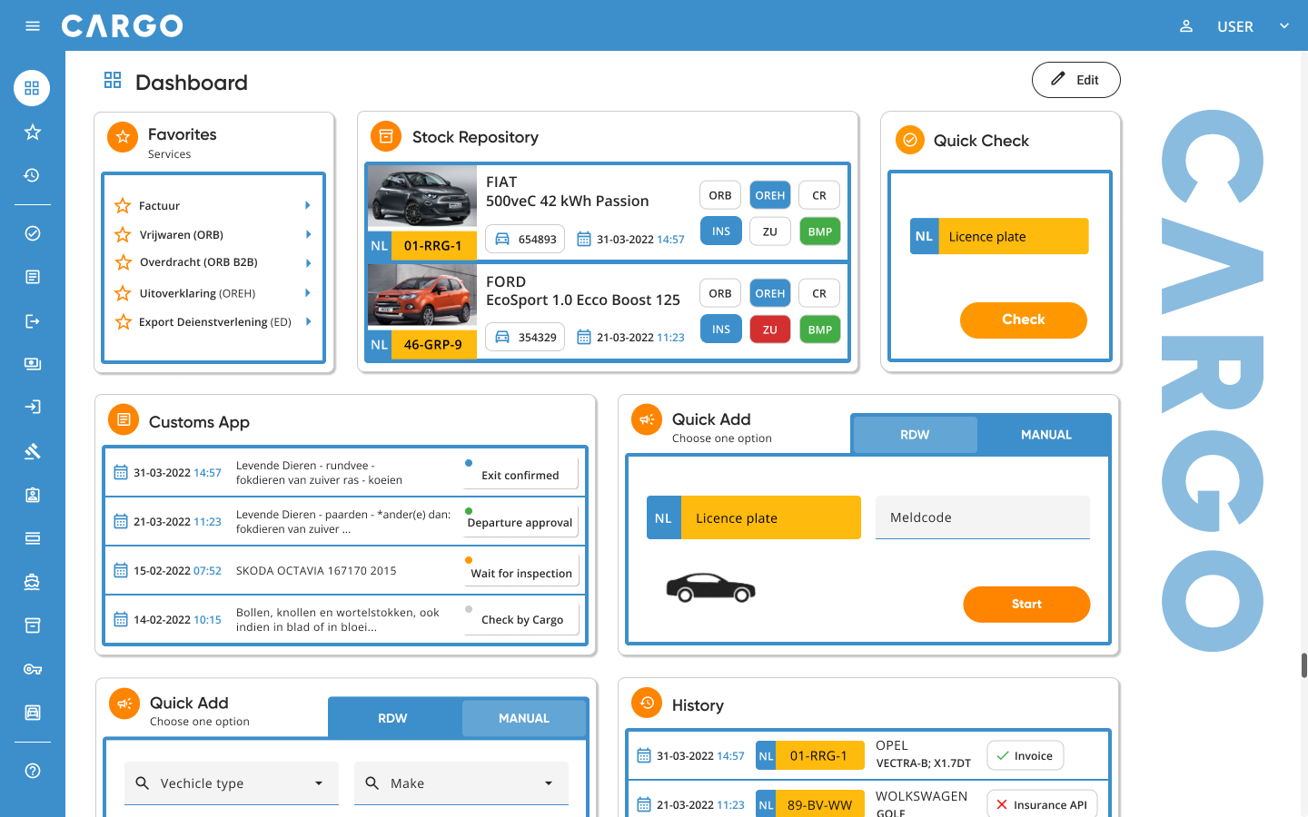
Task: Click the key icon in the sidebar
Action: (32, 669)
